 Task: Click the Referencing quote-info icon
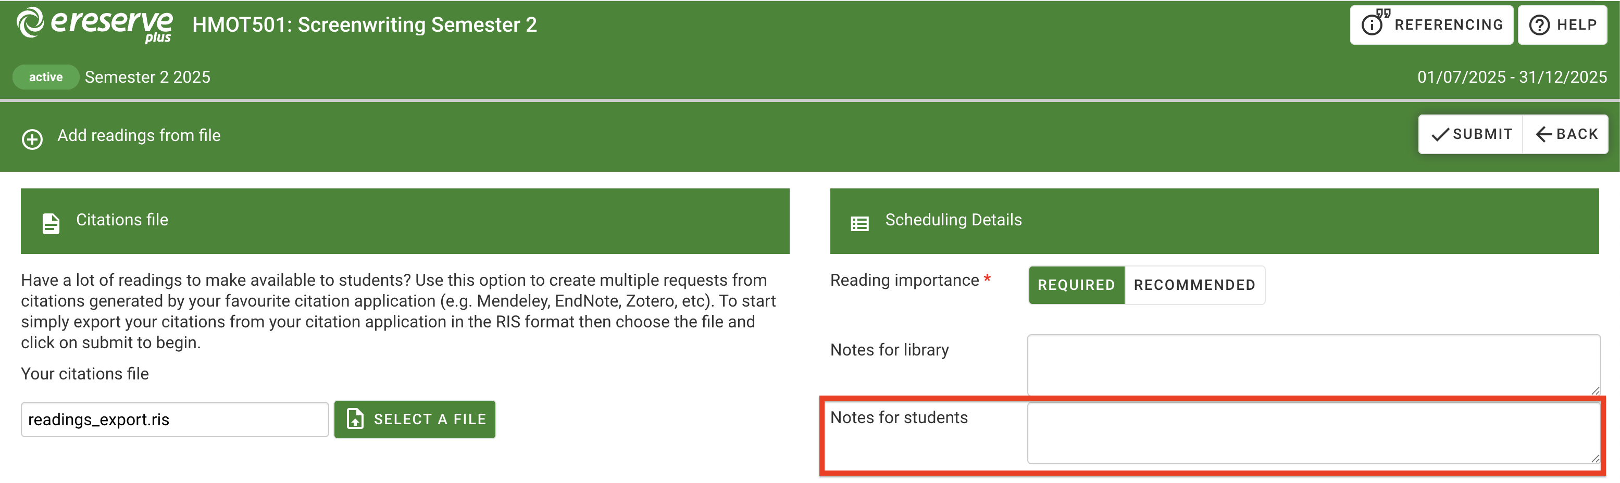(1374, 24)
